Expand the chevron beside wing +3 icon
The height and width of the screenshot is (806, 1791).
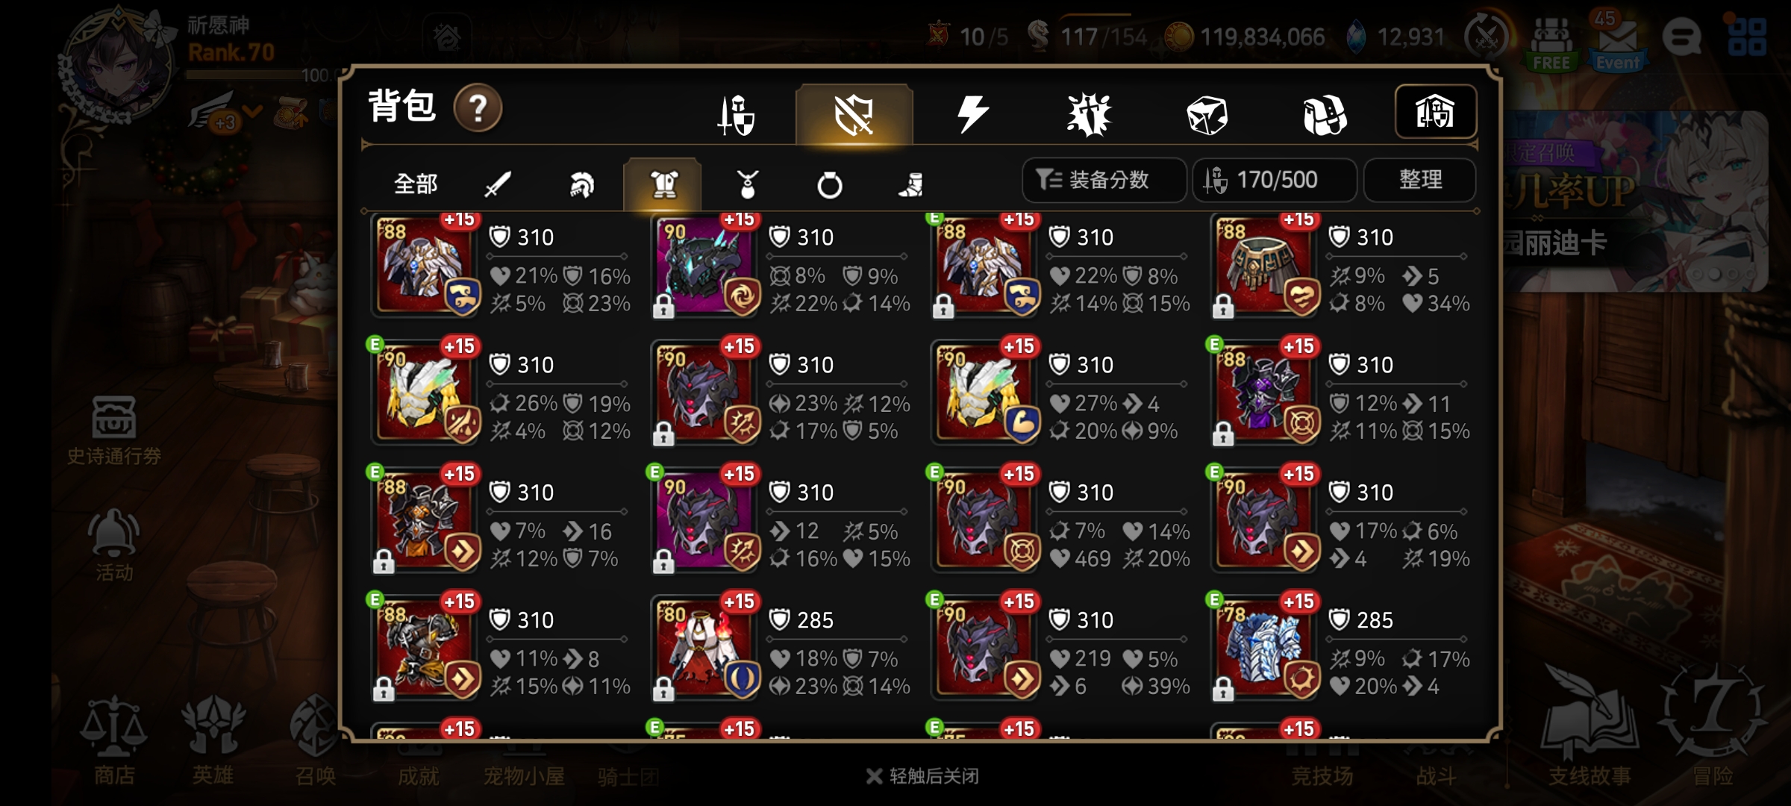(x=253, y=112)
